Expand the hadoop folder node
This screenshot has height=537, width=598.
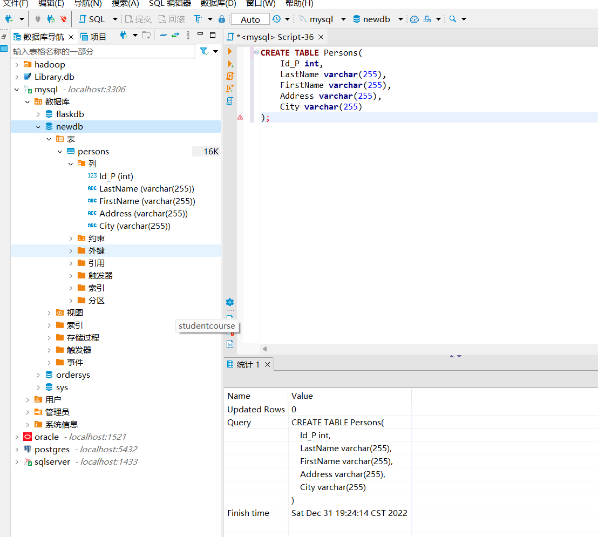pyautogui.click(x=17, y=65)
